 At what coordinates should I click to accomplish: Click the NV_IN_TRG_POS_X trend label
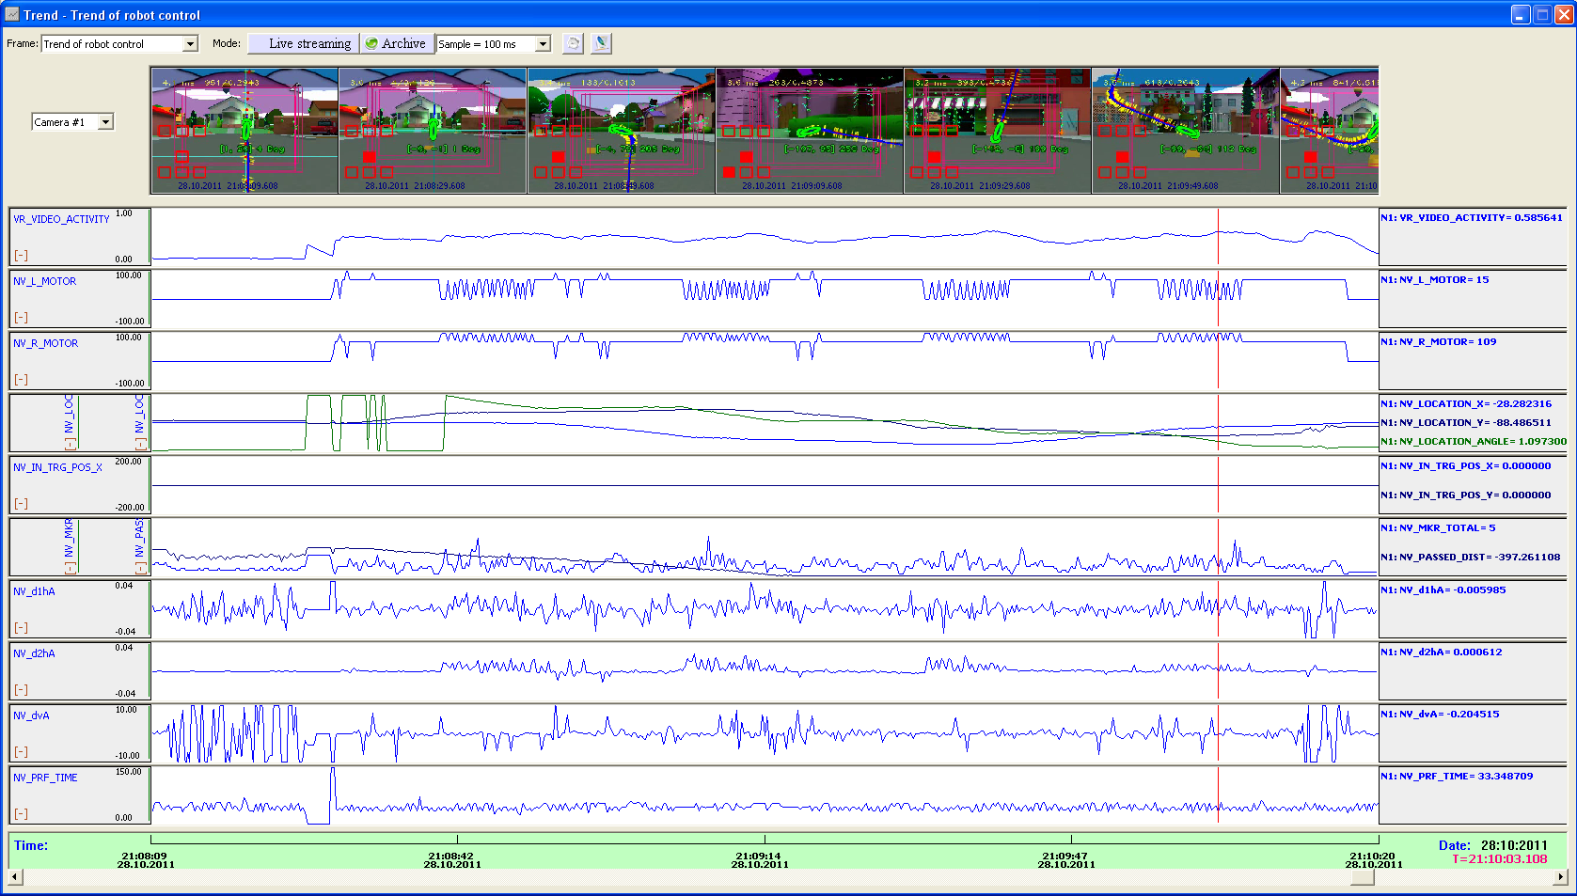57,467
